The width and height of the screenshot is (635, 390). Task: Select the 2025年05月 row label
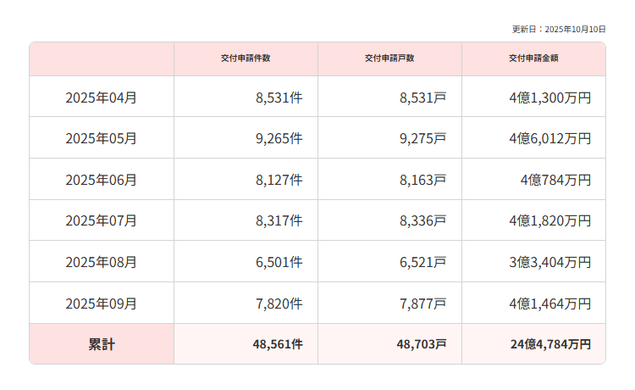click(102, 138)
